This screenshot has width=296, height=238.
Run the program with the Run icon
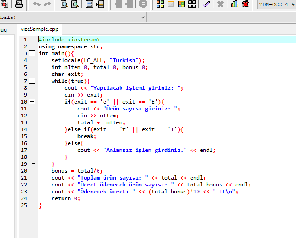(170, 5)
